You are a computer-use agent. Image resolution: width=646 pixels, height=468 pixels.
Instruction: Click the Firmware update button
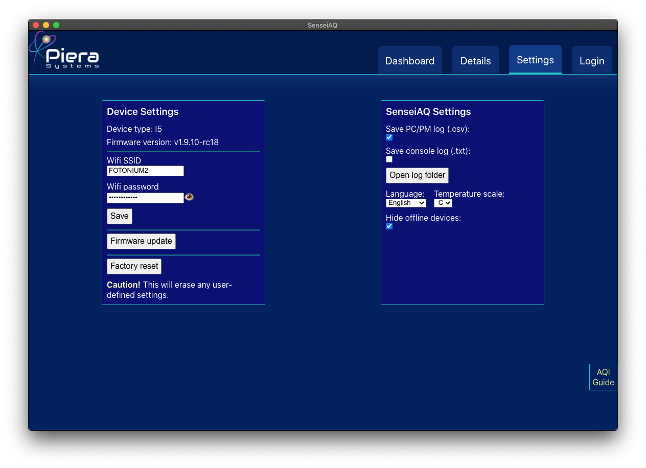[141, 241]
